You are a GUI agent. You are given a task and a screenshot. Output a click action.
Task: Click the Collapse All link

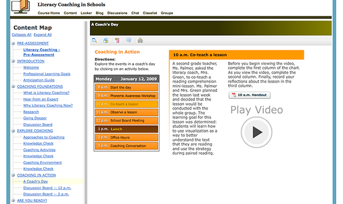tap(22, 35)
